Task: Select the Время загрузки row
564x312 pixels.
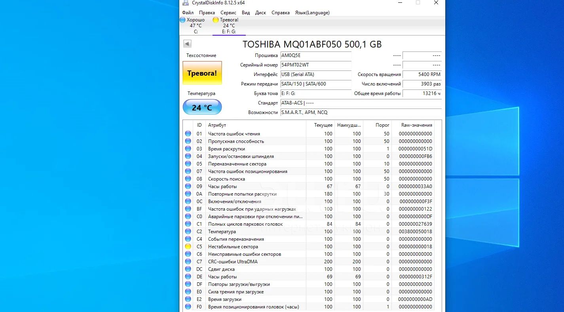Action: coord(309,299)
